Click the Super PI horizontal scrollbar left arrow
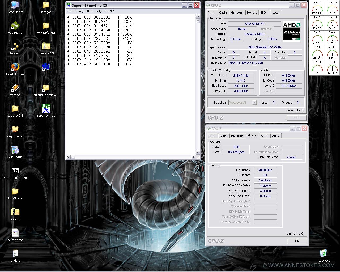 point(68,157)
